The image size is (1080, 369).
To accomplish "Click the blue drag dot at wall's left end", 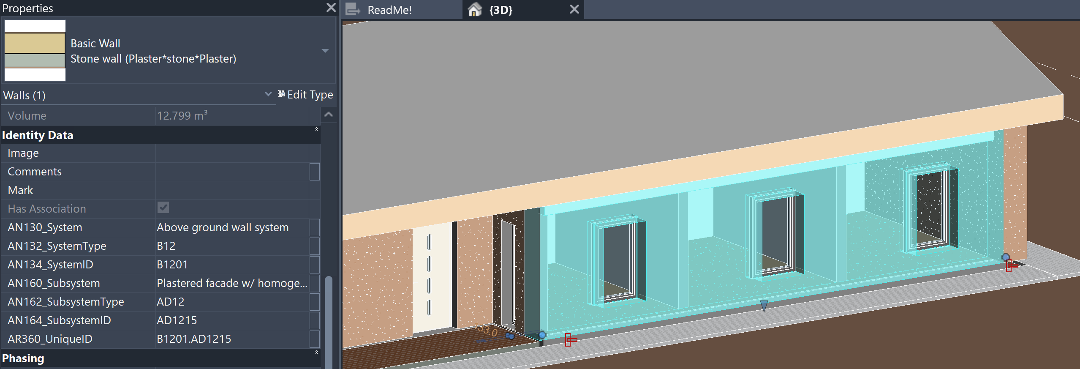I will (x=542, y=335).
